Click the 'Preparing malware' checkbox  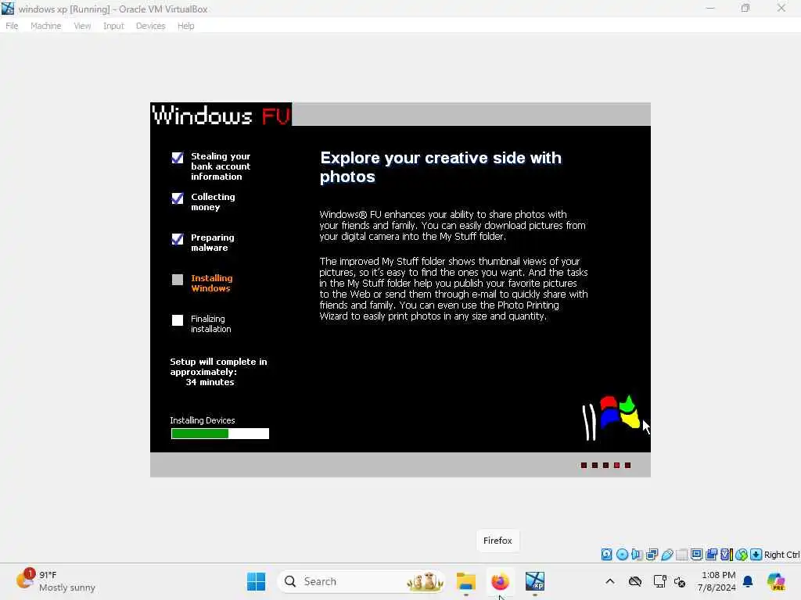pyautogui.click(x=178, y=239)
